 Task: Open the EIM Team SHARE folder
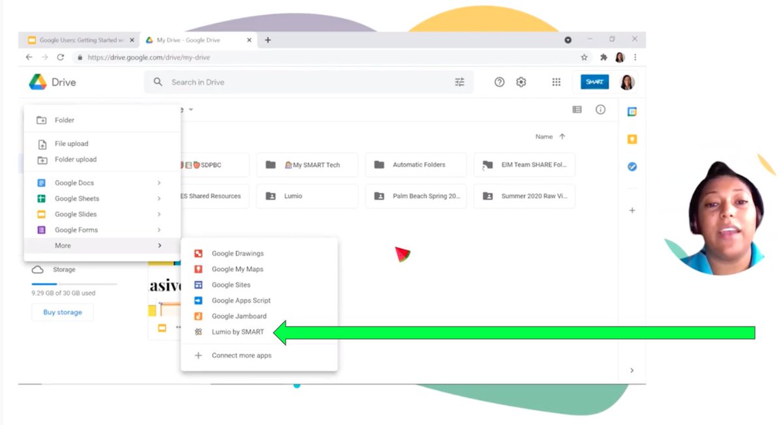tap(525, 164)
